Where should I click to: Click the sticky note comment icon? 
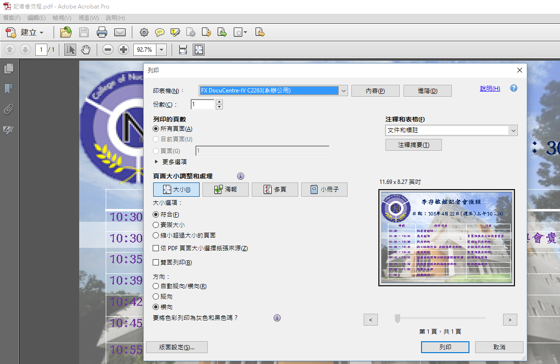point(160,32)
